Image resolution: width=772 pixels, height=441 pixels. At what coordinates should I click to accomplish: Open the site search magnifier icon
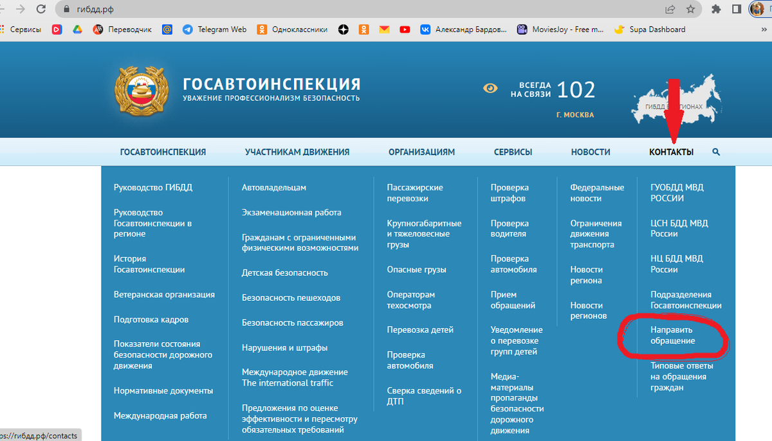tap(716, 152)
